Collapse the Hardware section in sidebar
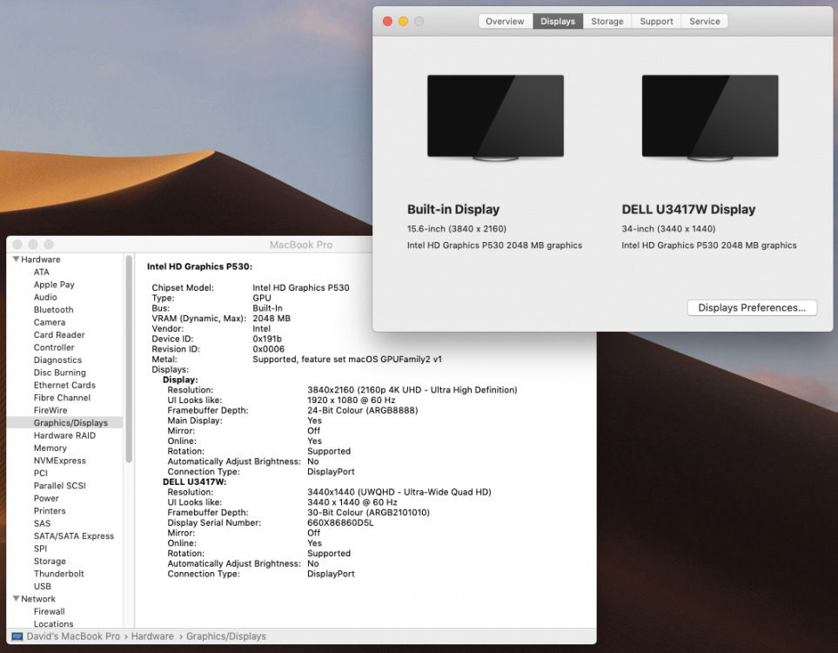Viewport: 838px width, 653px height. (16, 259)
